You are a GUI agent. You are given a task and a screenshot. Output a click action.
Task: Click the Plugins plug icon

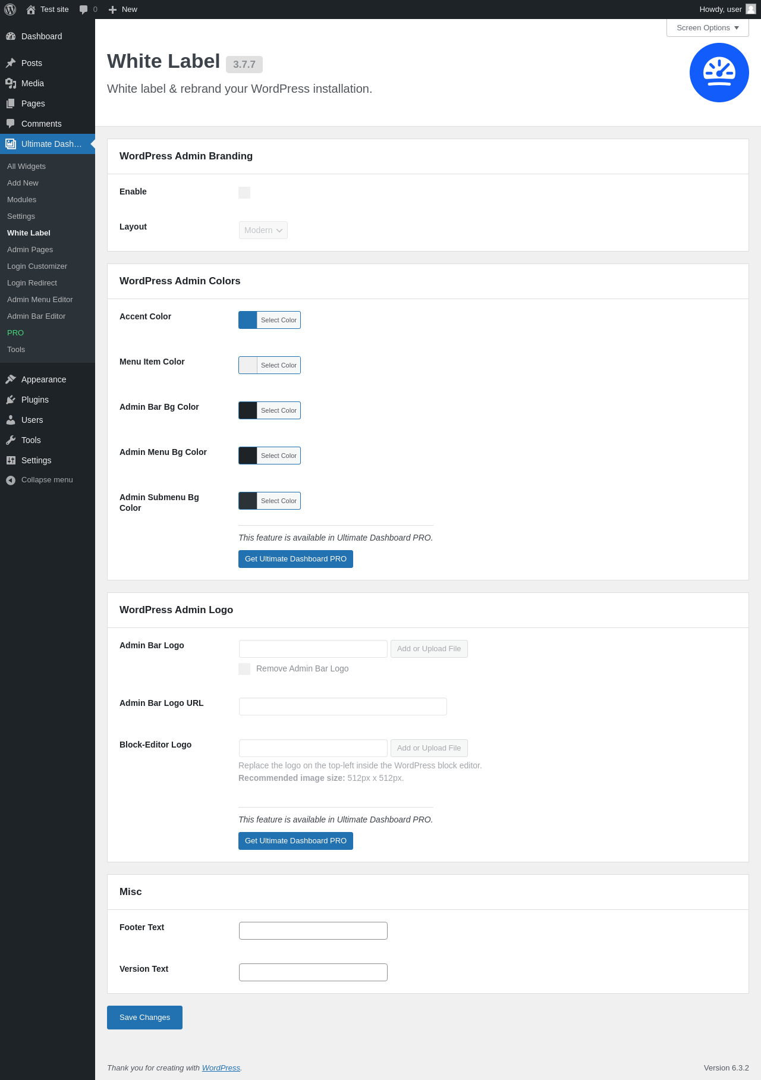(11, 400)
